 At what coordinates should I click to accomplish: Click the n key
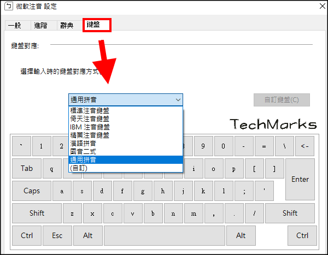click(173, 213)
